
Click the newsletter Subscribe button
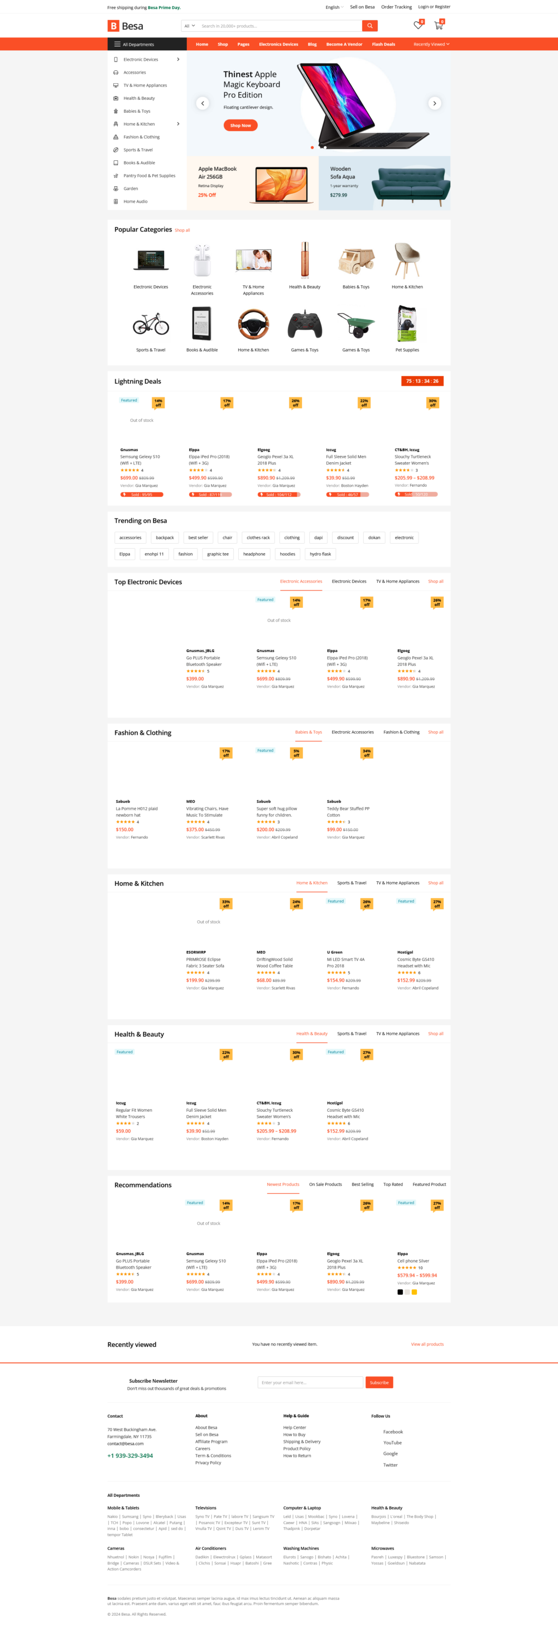click(x=379, y=1383)
